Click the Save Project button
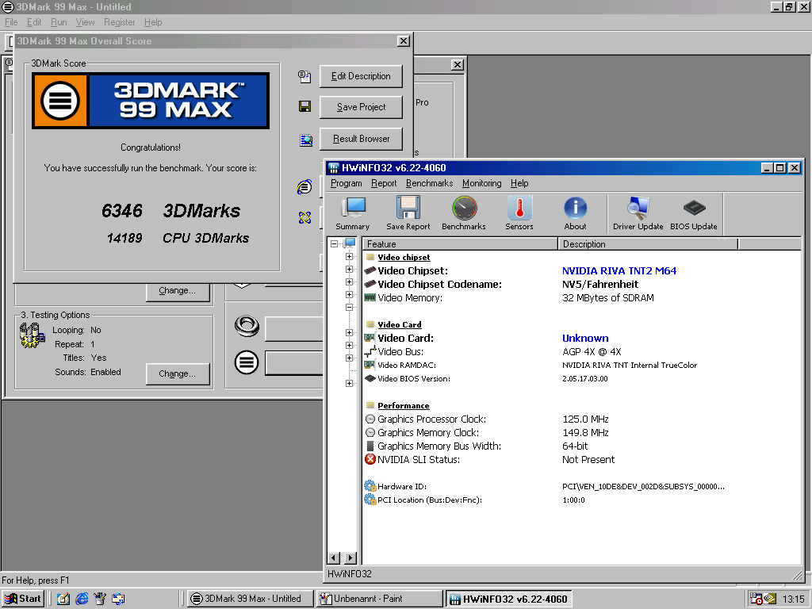 click(x=361, y=107)
